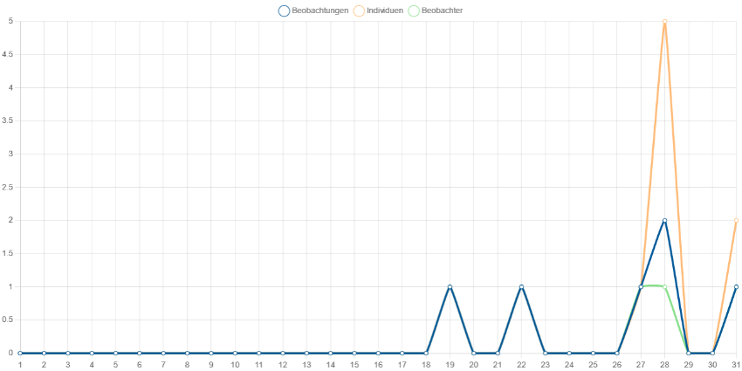The width and height of the screenshot is (742, 371).
Task: Toggle the Individuen legend circle
Action: point(359,10)
